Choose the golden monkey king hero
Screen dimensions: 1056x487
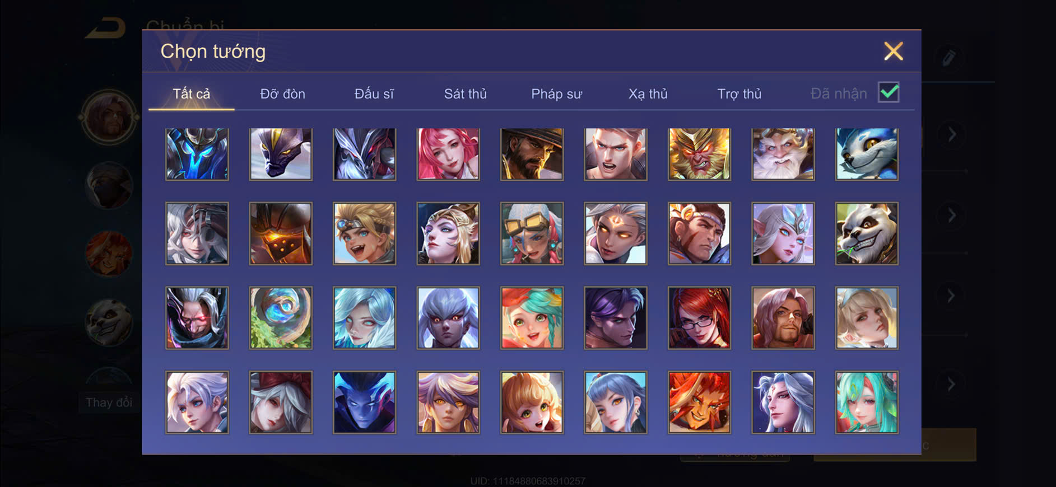coord(699,154)
